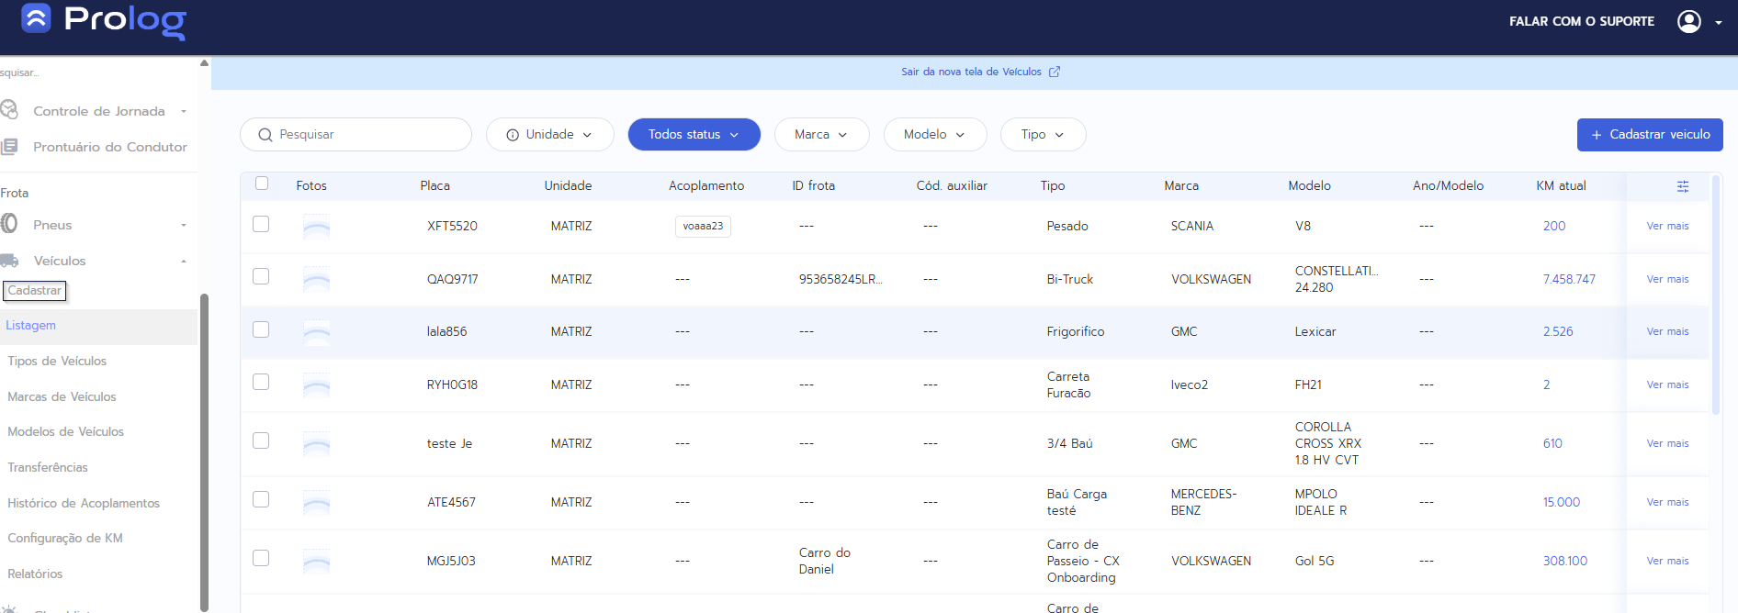Click the Prontuário do Condutor icon
Image resolution: width=1738 pixels, height=613 pixels.
click(x=9, y=147)
